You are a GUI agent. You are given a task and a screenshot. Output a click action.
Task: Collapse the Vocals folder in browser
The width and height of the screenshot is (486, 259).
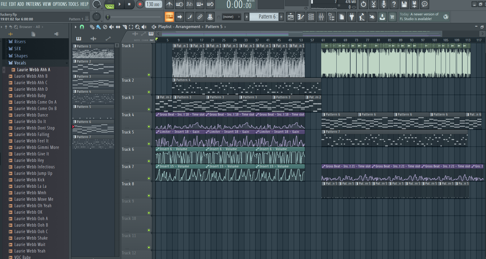click(20, 63)
